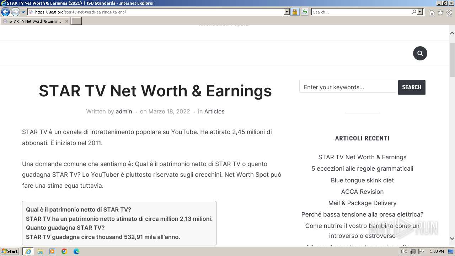Click the volume speaker tray icon

404,251
